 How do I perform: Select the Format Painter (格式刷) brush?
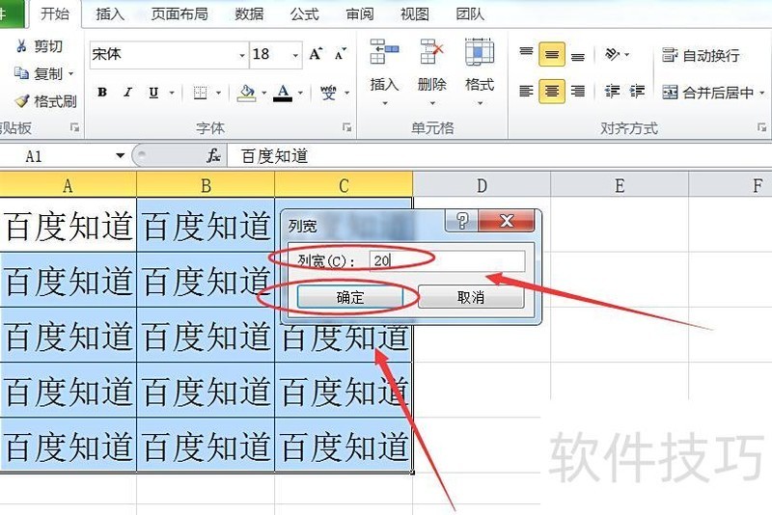22,101
